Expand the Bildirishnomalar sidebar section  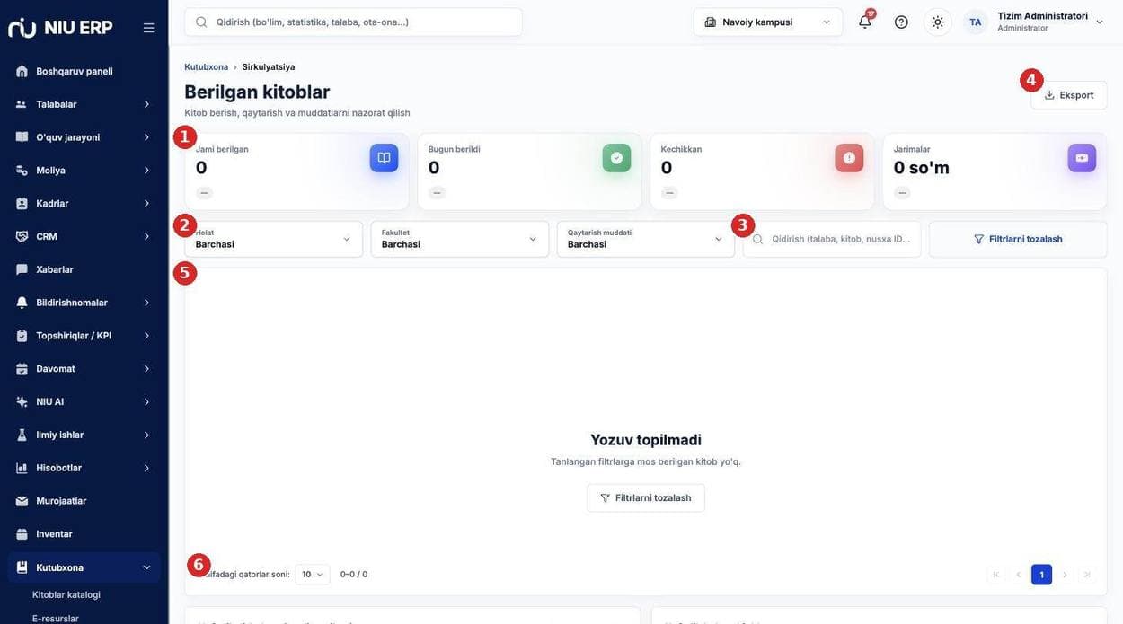(x=84, y=303)
